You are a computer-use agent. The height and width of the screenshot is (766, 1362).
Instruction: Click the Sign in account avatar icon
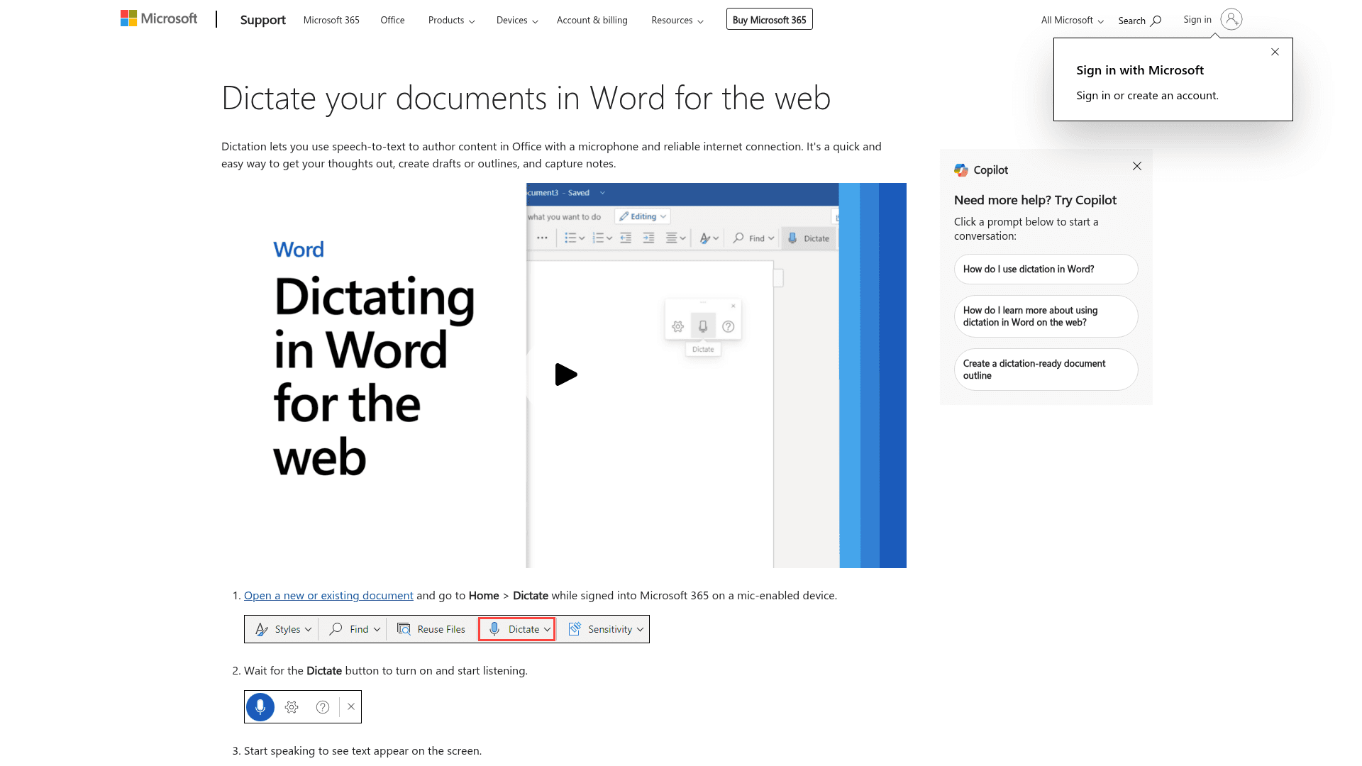[1231, 19]
